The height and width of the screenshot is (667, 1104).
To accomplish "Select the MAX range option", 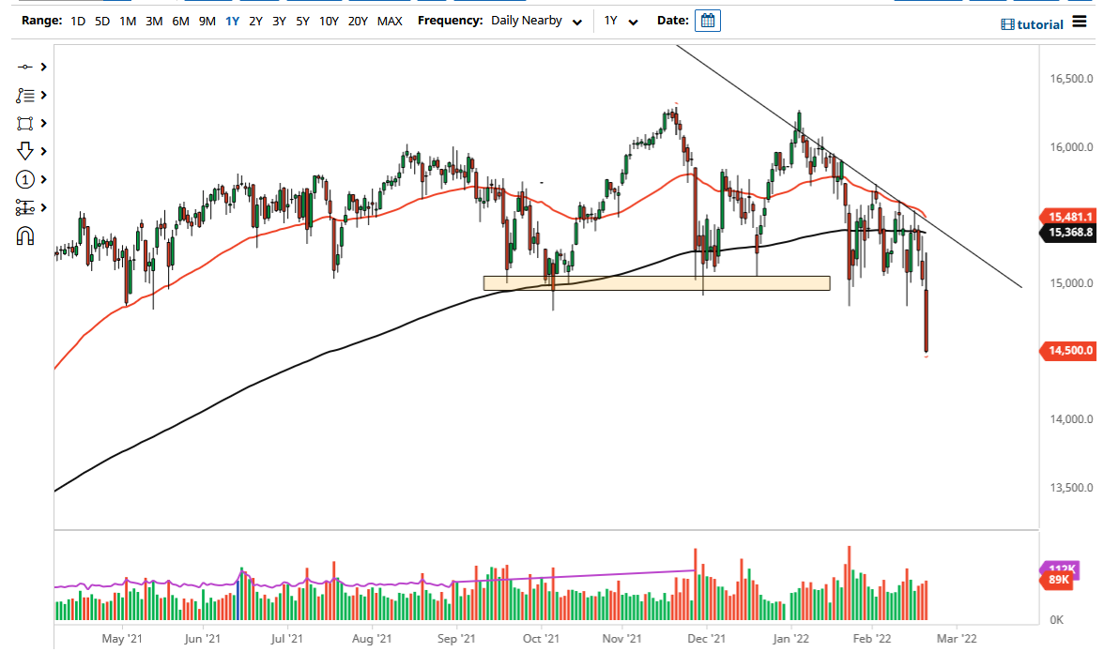I will (x=390, y=20).
